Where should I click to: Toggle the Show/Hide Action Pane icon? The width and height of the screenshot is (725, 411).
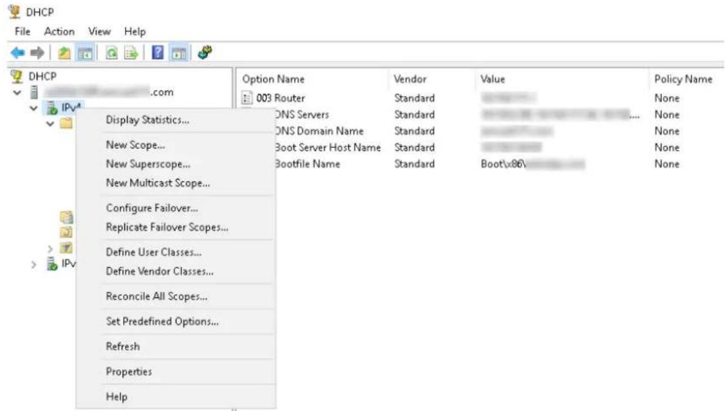coord(179,53)
